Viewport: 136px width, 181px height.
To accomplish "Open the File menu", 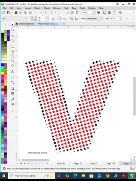I will click(x=5, y=8).
